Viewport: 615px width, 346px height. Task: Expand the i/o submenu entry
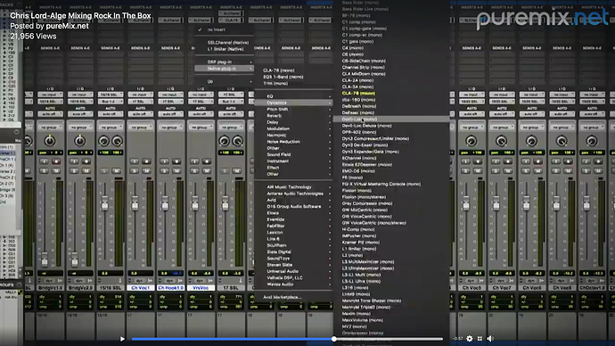[225, 82]
